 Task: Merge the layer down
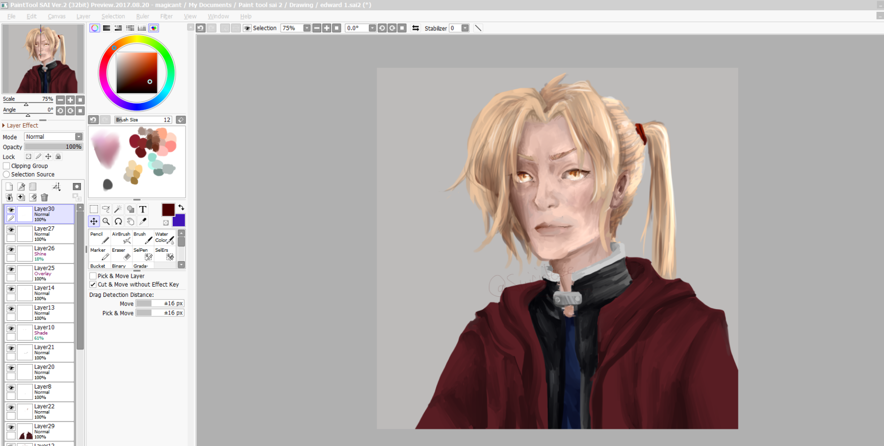9,197
